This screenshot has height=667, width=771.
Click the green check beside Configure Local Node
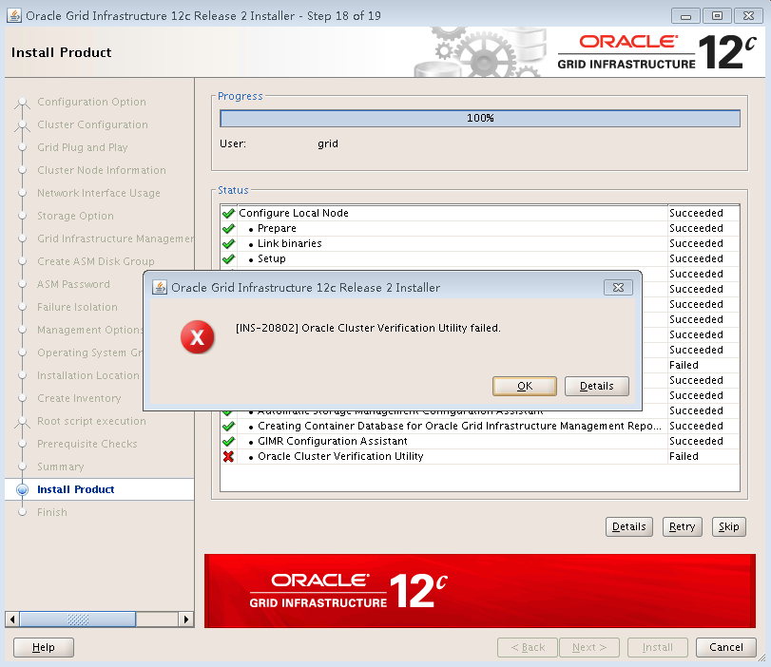click(x=228, y=214)
